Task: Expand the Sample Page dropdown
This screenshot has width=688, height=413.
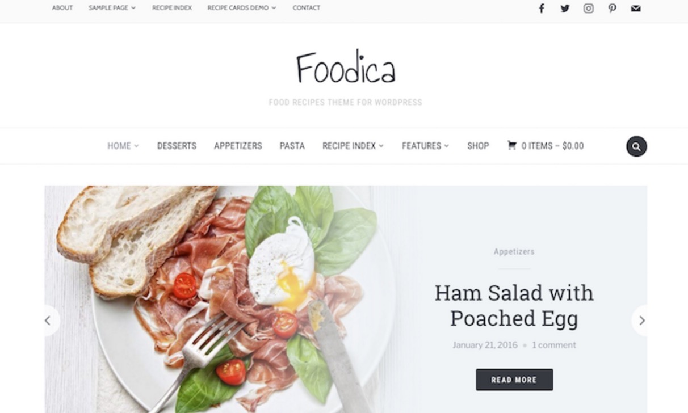Action: (112, 8)
